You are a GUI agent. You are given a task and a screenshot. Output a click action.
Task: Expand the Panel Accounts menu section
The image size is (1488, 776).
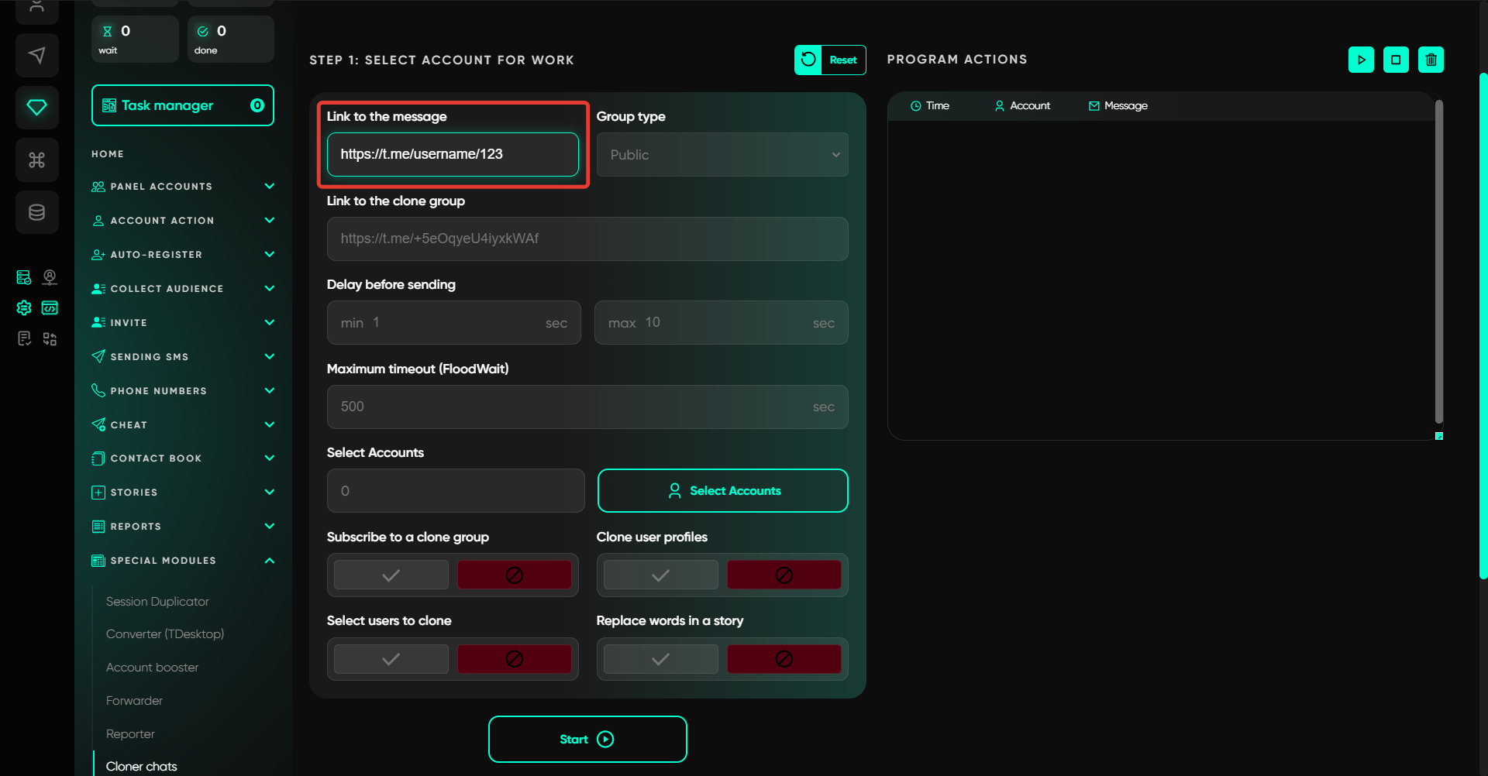point(183,187)
